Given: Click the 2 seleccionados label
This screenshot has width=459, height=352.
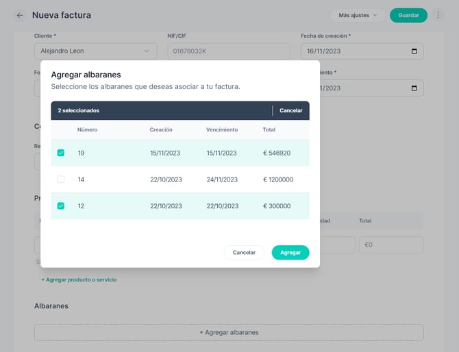Looking at the screenshot, I should (79, 111).
